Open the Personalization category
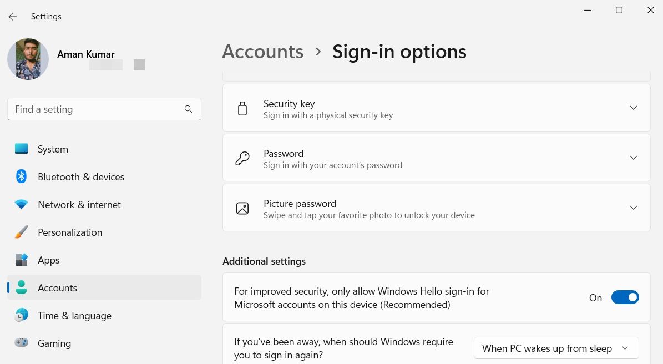This screenshot has width=663, height=364. click(104, 232)
